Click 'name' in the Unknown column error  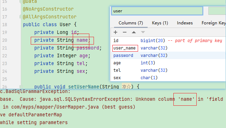coord(186,99)
